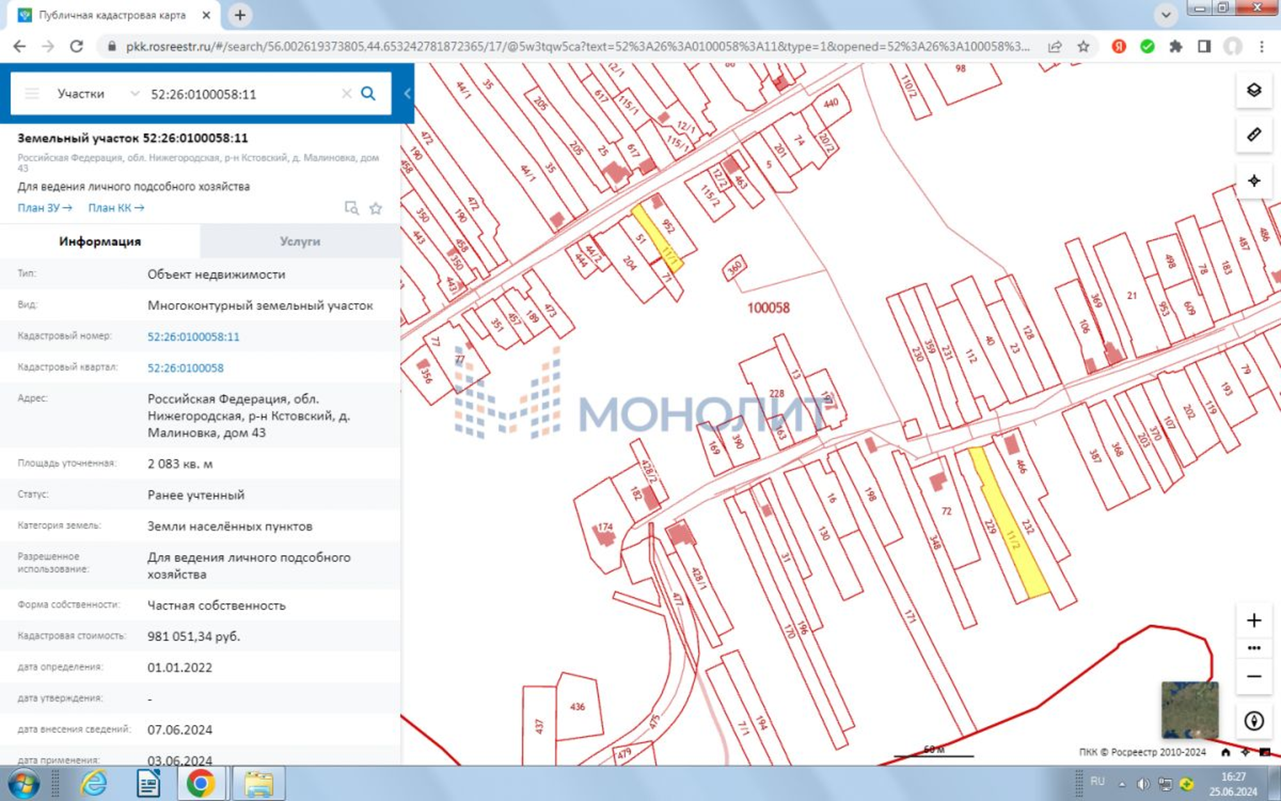Show hidden tray icons arrow
Viewport: 1281px width, 801px height.
[x=1122, y=784]
